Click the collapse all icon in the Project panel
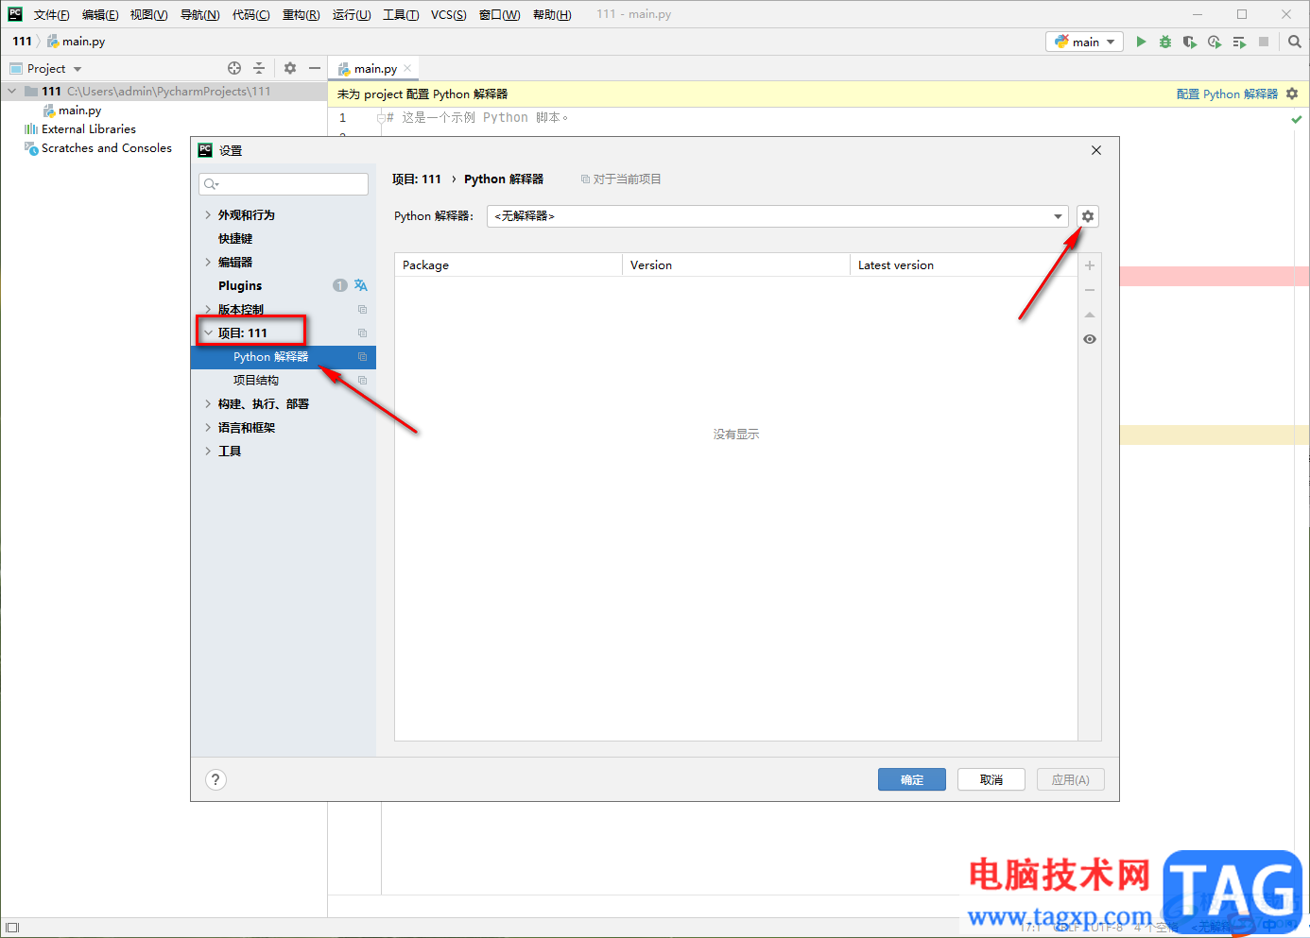The image size is (1310, 938). tap(259, 68)
